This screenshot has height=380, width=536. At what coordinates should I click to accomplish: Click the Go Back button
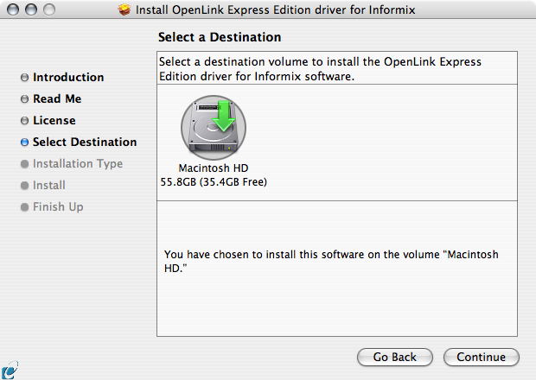(x=395, y=357)
